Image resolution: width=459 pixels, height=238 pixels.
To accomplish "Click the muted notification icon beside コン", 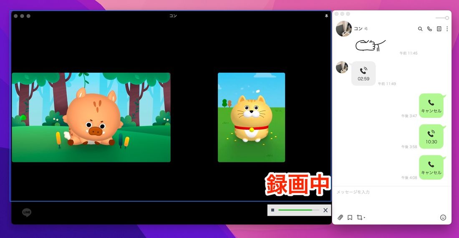I will point(366,29).
